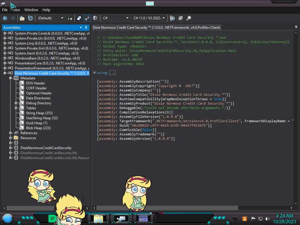Open the C# 11.0 / VS 2022 version dropdown
This screenshot has width=300, height=225.
point(149,18)
